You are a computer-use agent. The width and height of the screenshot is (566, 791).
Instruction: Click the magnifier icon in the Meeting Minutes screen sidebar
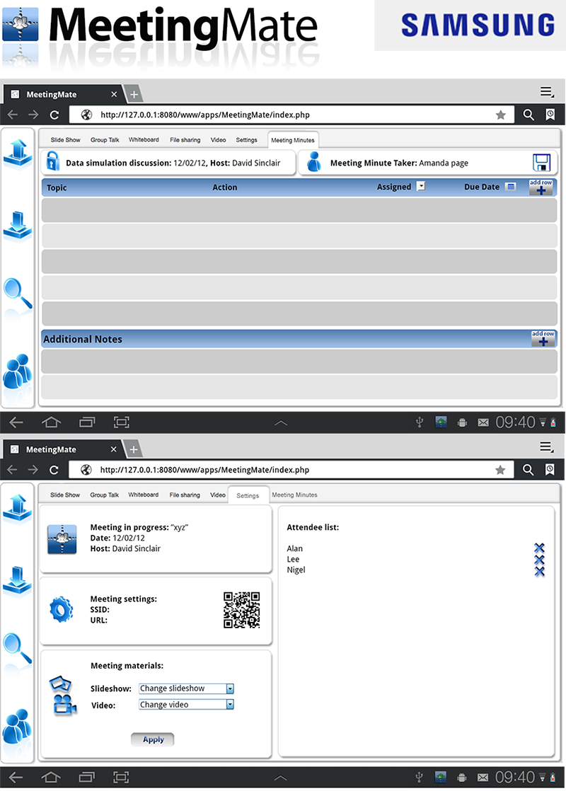coord(18,293)
